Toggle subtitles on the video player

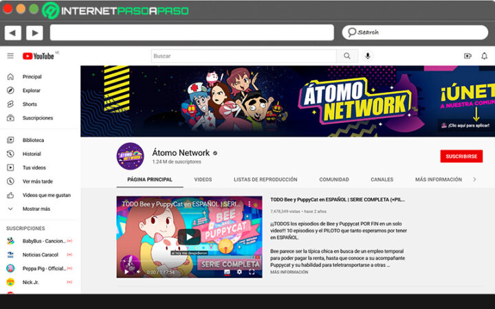[228, 272]
